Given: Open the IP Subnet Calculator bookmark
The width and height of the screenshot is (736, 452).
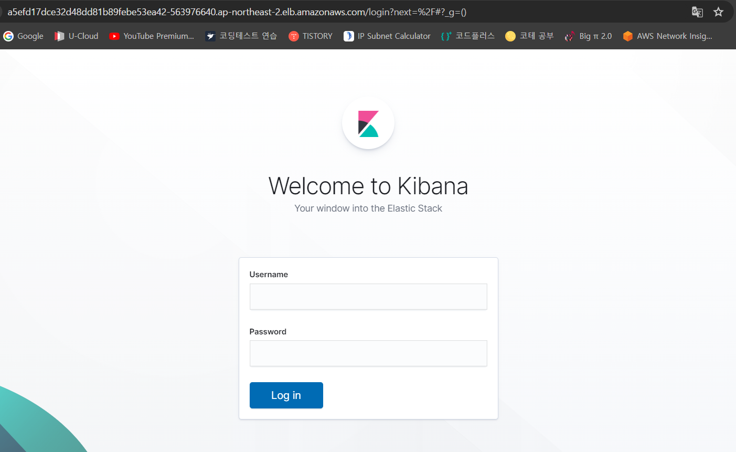Looking at the screenshot, I should (x=387, y=36).
